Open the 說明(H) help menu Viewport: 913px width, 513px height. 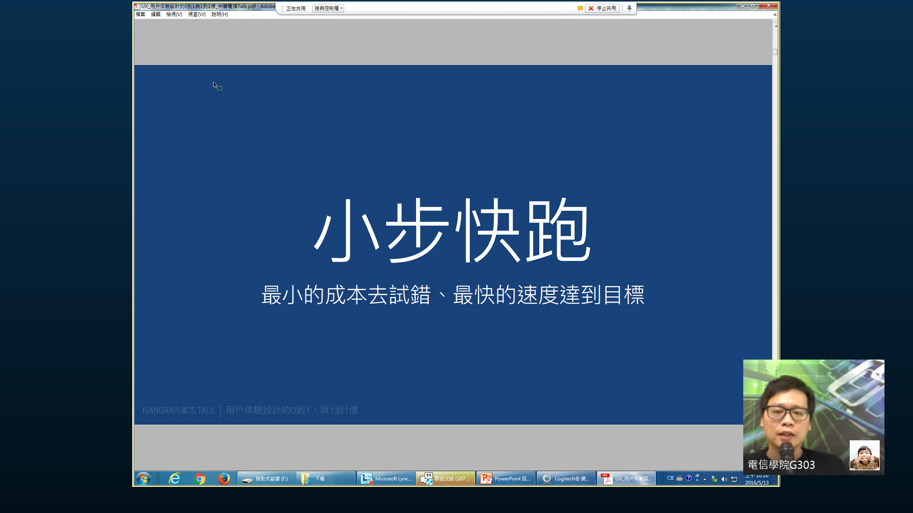point(219,14)
